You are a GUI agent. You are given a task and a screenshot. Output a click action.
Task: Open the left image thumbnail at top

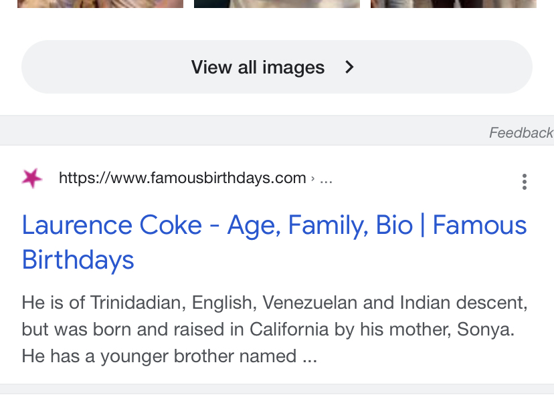(100, 4)
